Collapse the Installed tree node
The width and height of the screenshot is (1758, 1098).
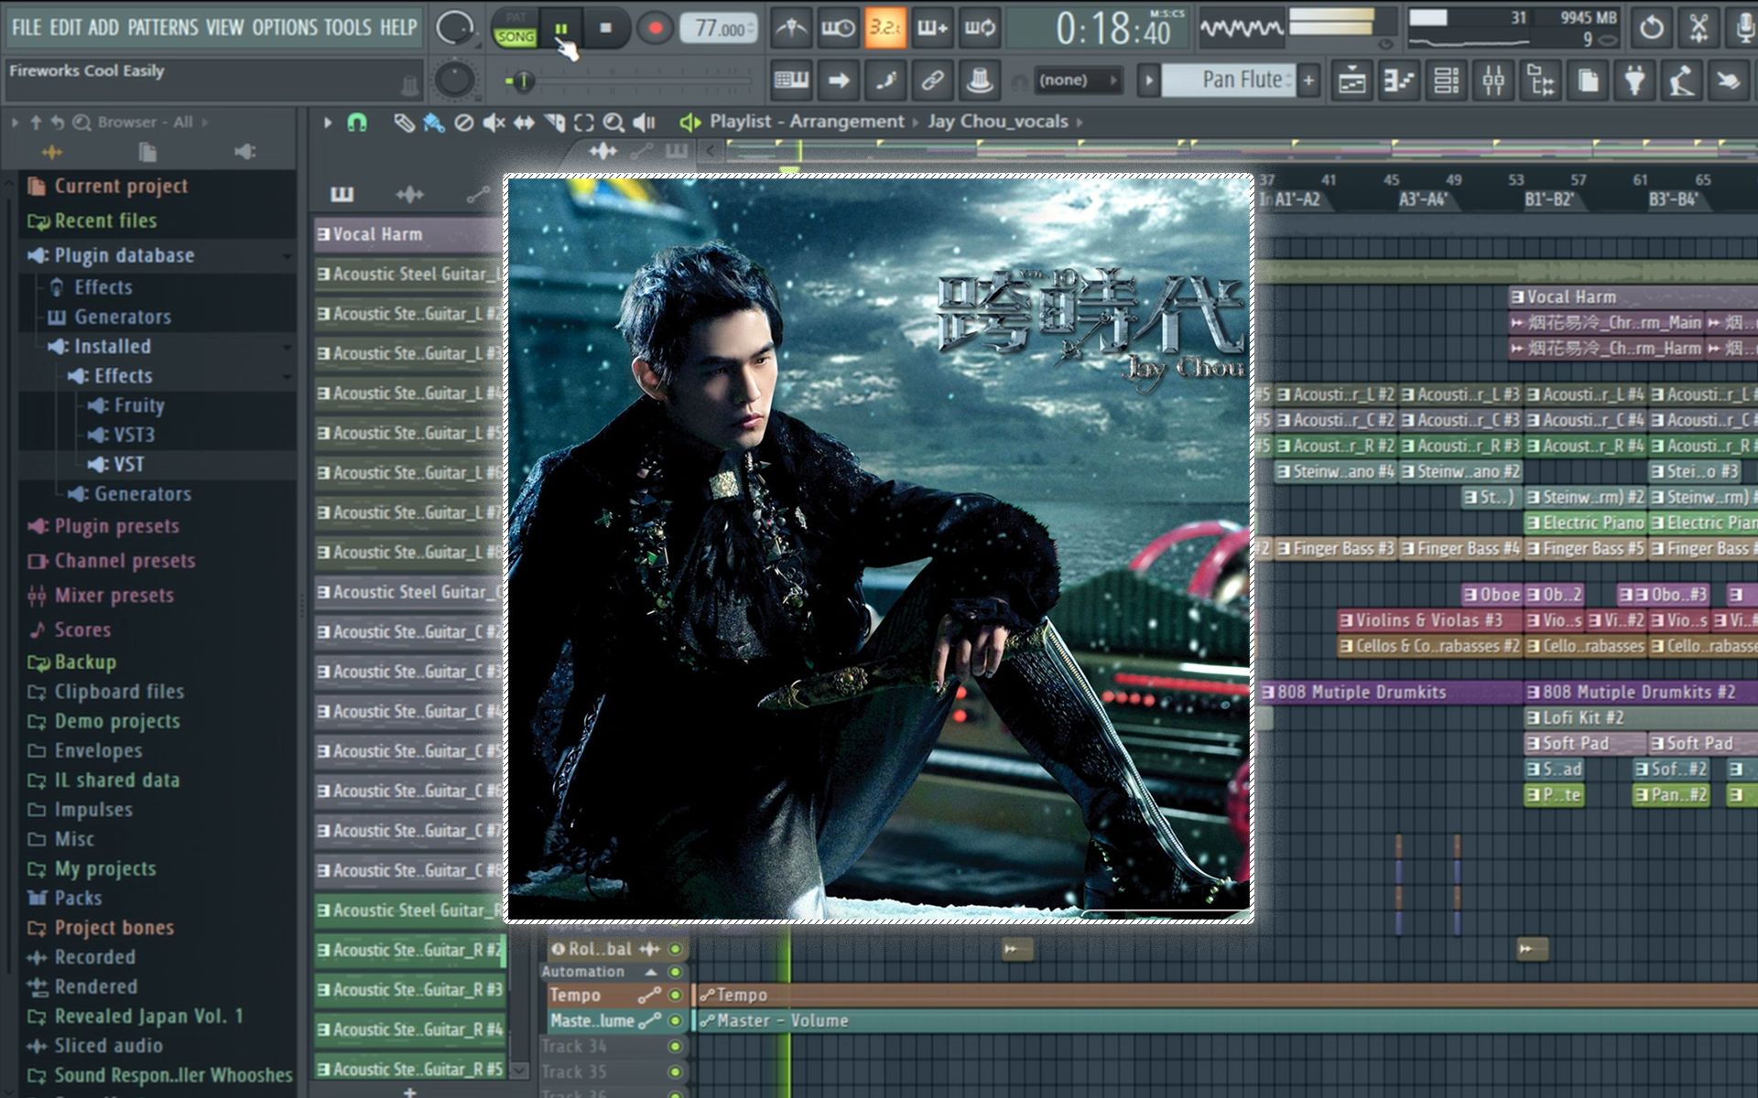pyautogui.click(x=112, y=346)
